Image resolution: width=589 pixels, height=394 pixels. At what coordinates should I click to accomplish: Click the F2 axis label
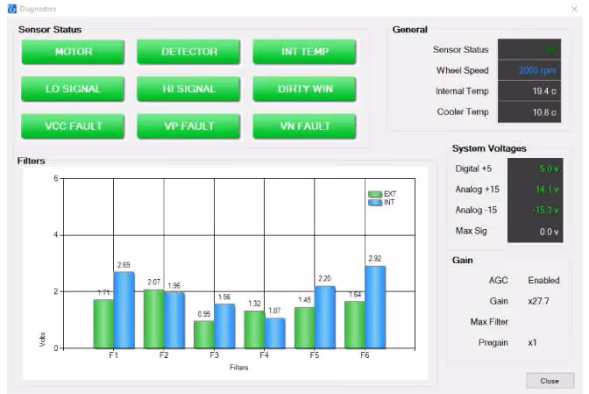point(164,355)
